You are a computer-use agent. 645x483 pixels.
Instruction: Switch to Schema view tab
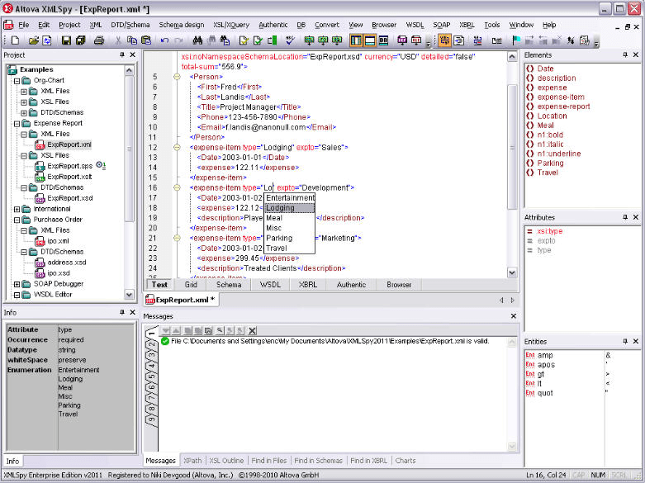[x=229, y=285]
